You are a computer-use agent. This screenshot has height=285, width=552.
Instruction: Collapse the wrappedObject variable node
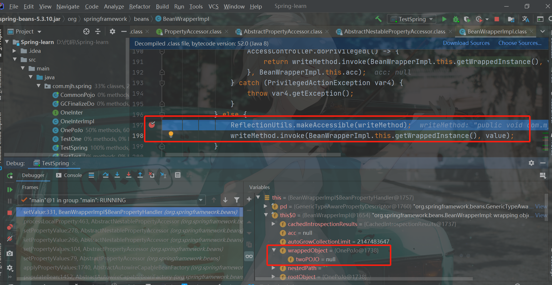click(274, 250)
